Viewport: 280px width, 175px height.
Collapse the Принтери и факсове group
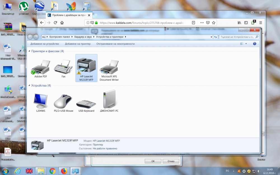pyautogui.click(x=29, y=51)
